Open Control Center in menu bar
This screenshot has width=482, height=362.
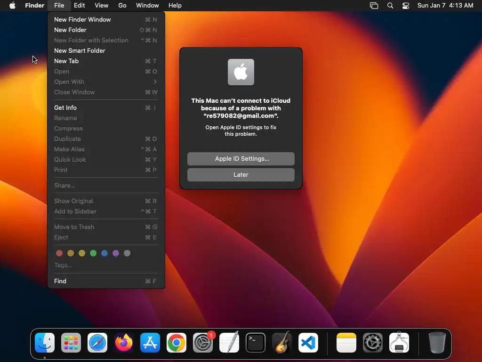click(x=406, y=5)
